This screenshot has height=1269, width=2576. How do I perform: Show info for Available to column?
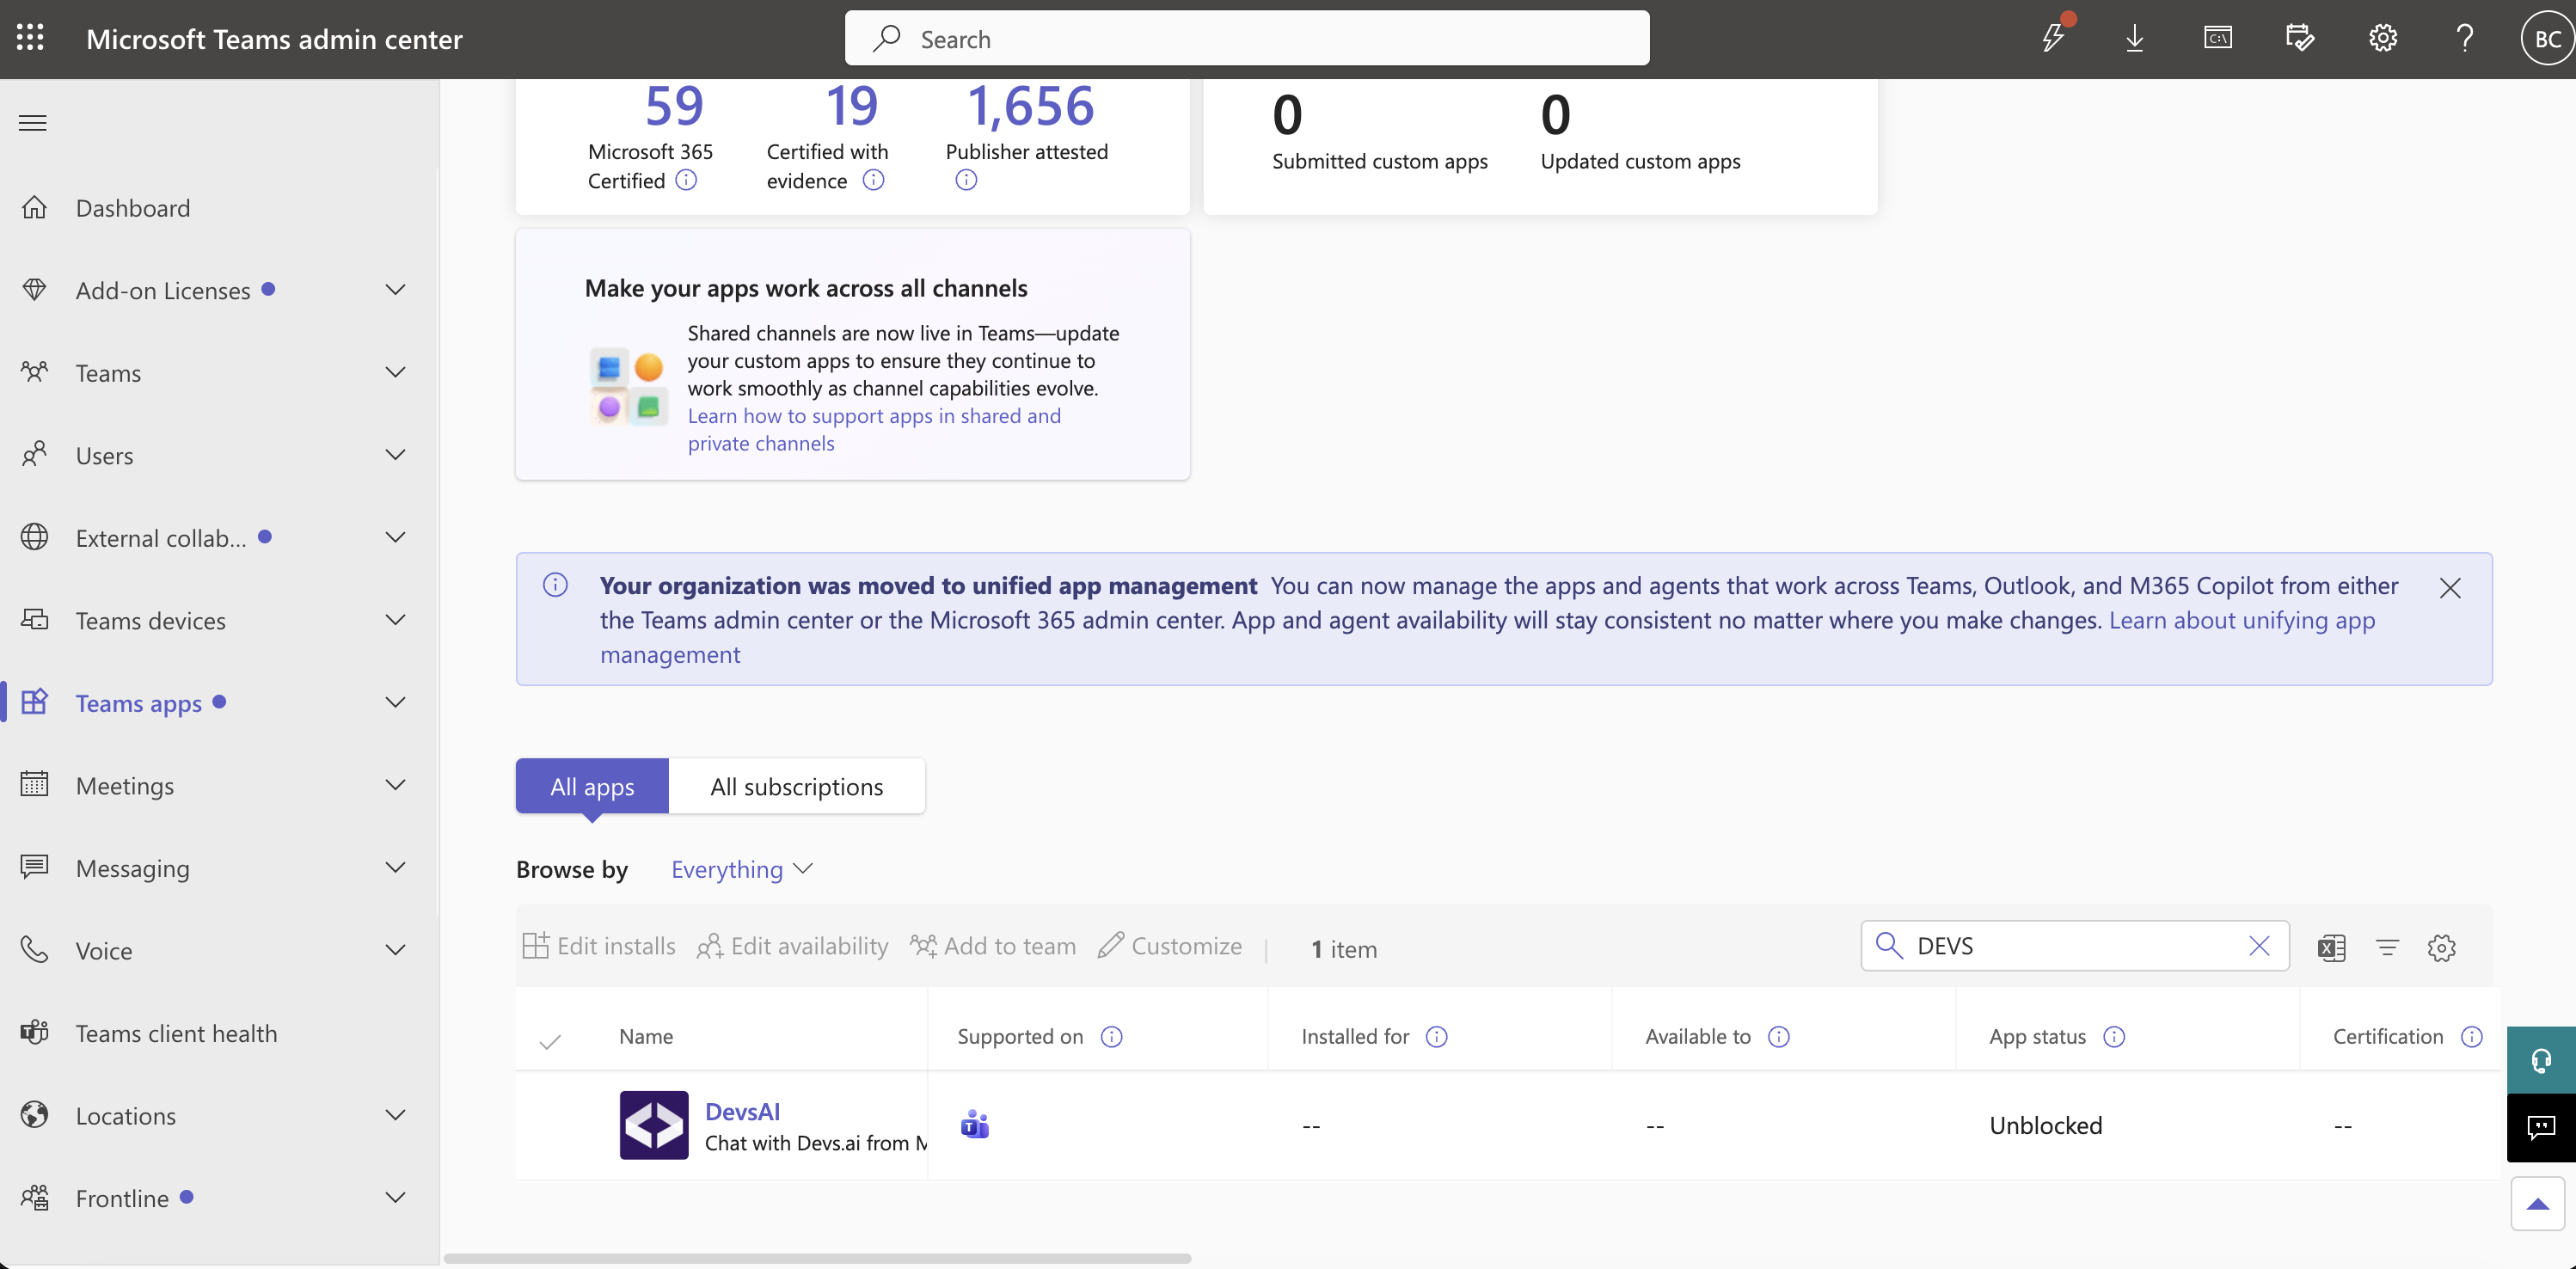coord(1778,1036)
